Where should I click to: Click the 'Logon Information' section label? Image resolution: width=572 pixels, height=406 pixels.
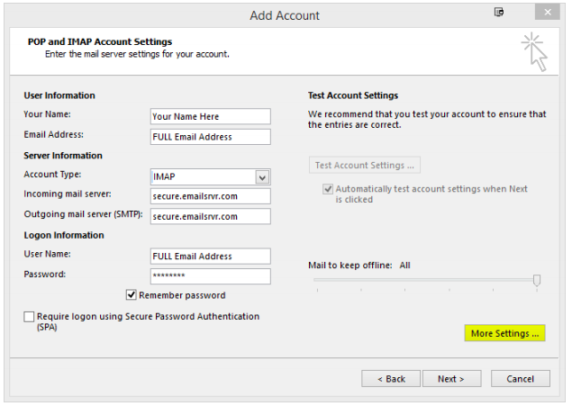(64, 236)
